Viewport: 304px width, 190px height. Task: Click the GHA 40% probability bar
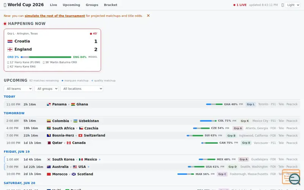214,104
